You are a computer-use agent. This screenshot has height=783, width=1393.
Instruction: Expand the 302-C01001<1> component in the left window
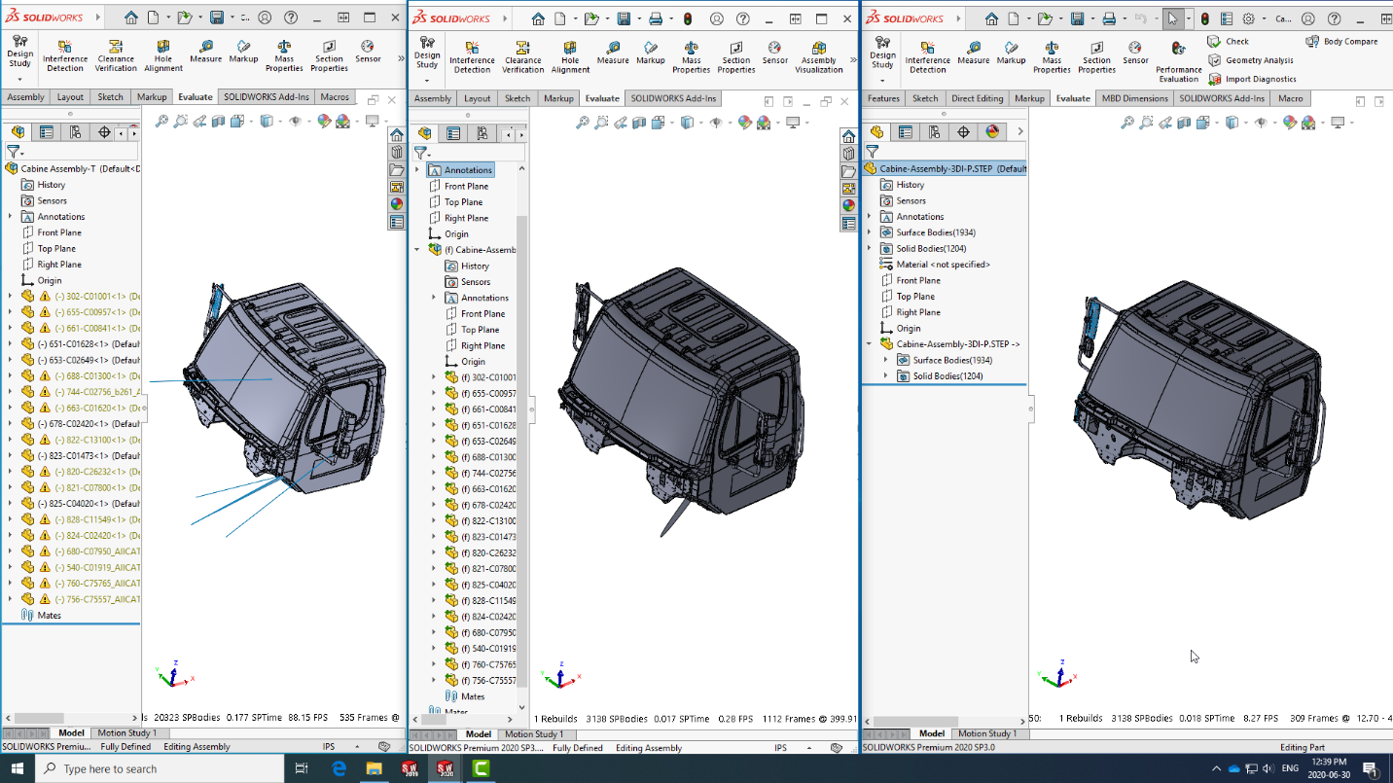pyautogui.click(x=11, y=297)
